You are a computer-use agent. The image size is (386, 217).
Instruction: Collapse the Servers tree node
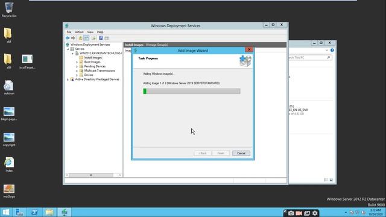[68, 49]
